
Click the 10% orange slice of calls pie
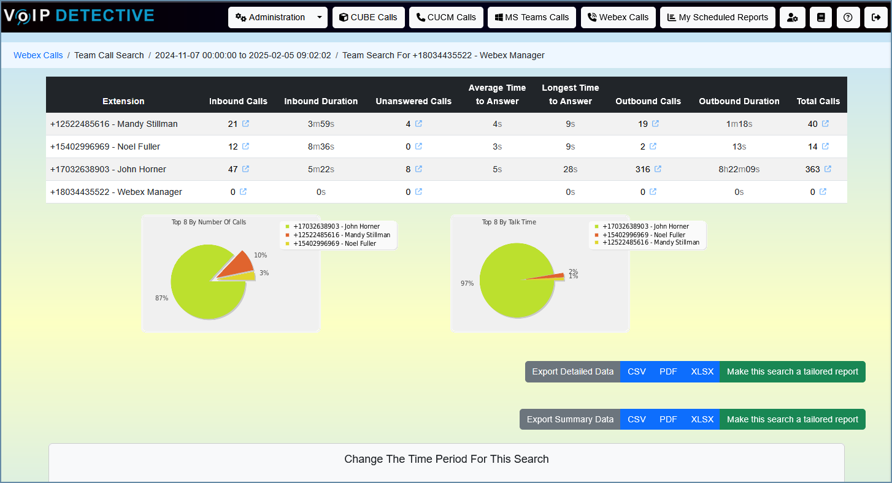pos(239,264)
